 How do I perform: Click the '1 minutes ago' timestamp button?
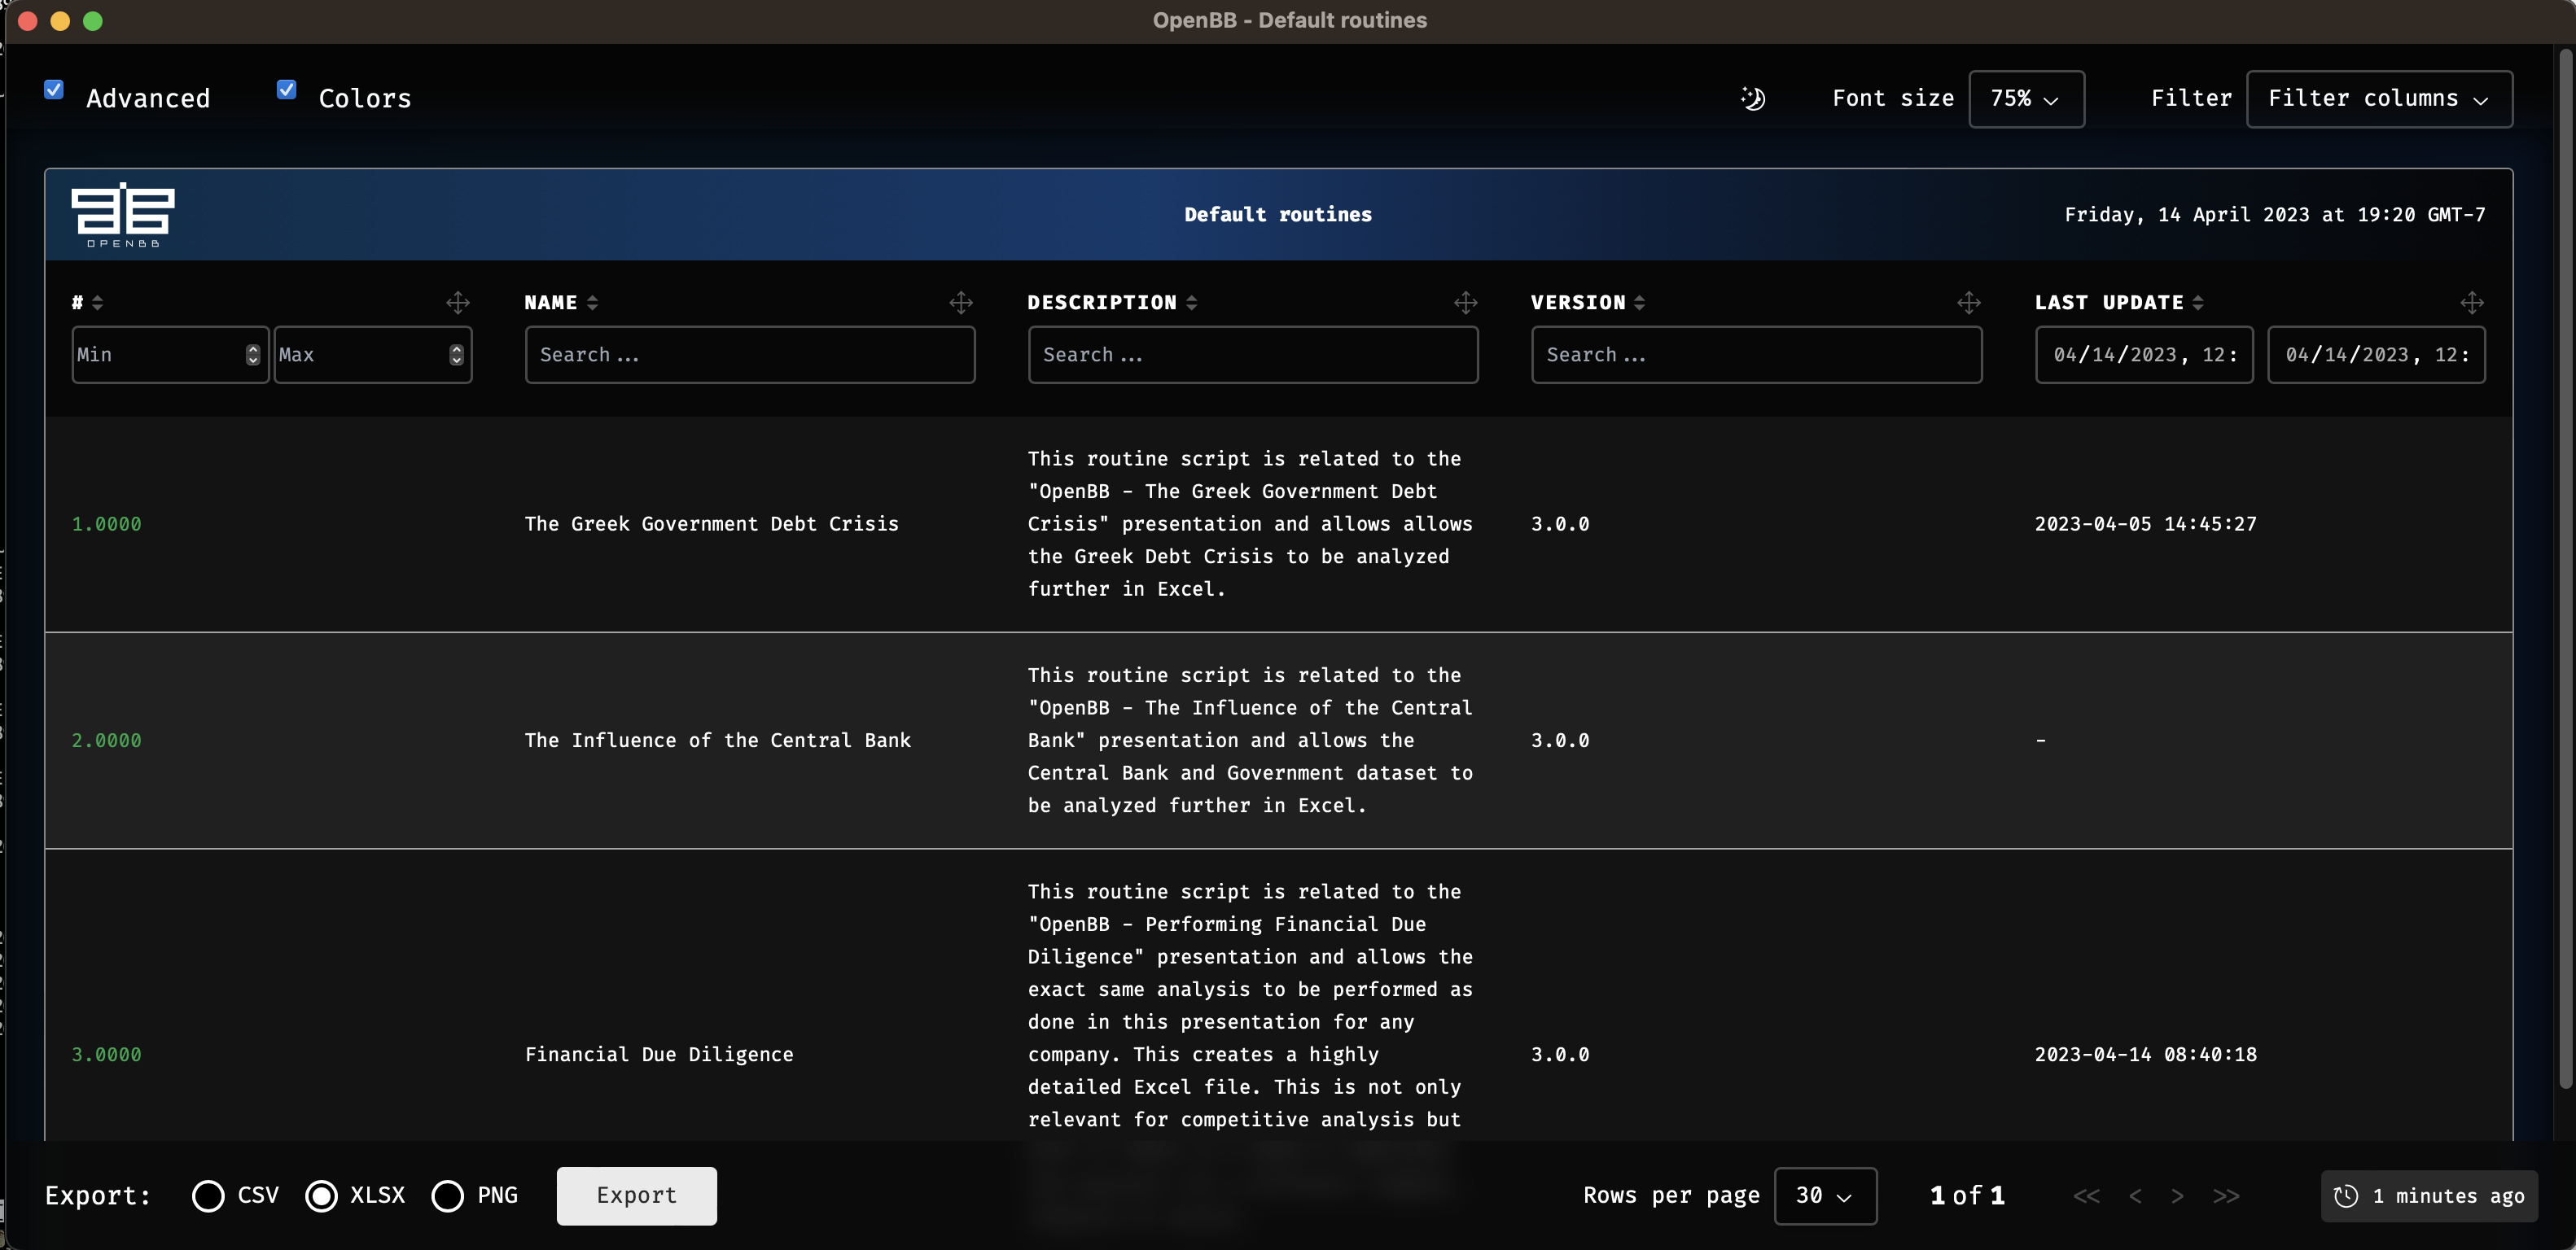[x=2429, y=1196]
